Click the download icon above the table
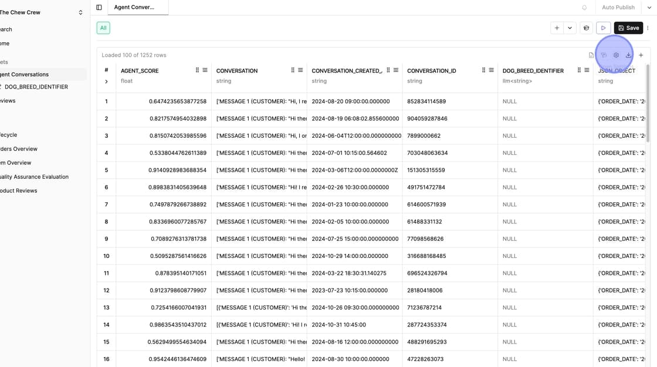The height and width of the screenshot is (367, 657). coord(628,55)
